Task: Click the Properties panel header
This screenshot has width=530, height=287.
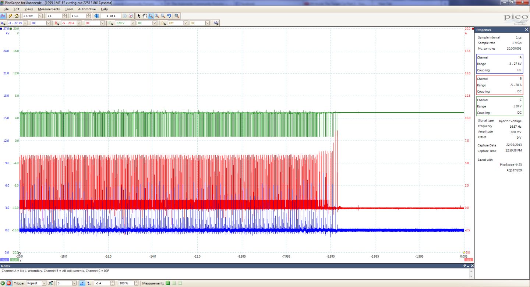Action: coord(502,30)
